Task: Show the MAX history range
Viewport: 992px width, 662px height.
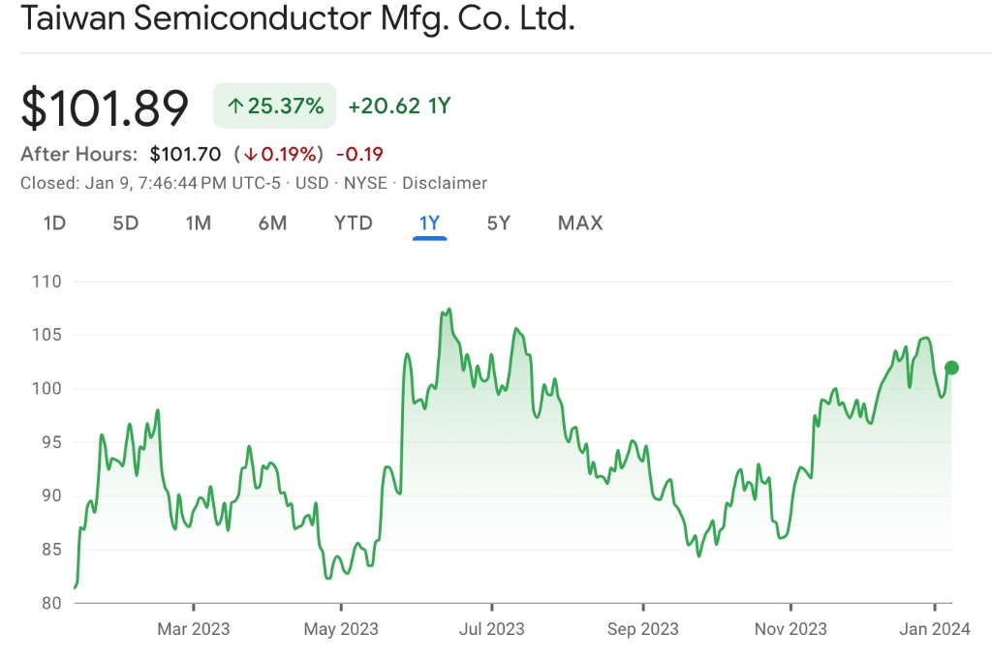Action: coord(579,224)
